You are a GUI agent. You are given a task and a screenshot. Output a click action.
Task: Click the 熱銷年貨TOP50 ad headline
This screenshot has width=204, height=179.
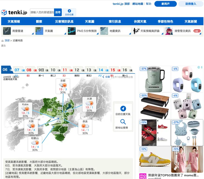pyautogui.click(x=173, y=175)
